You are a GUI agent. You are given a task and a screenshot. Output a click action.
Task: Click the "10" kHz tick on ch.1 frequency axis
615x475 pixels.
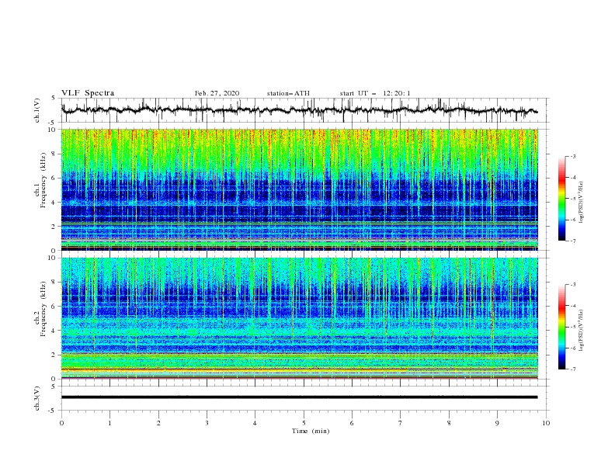[x=52, y=130]
